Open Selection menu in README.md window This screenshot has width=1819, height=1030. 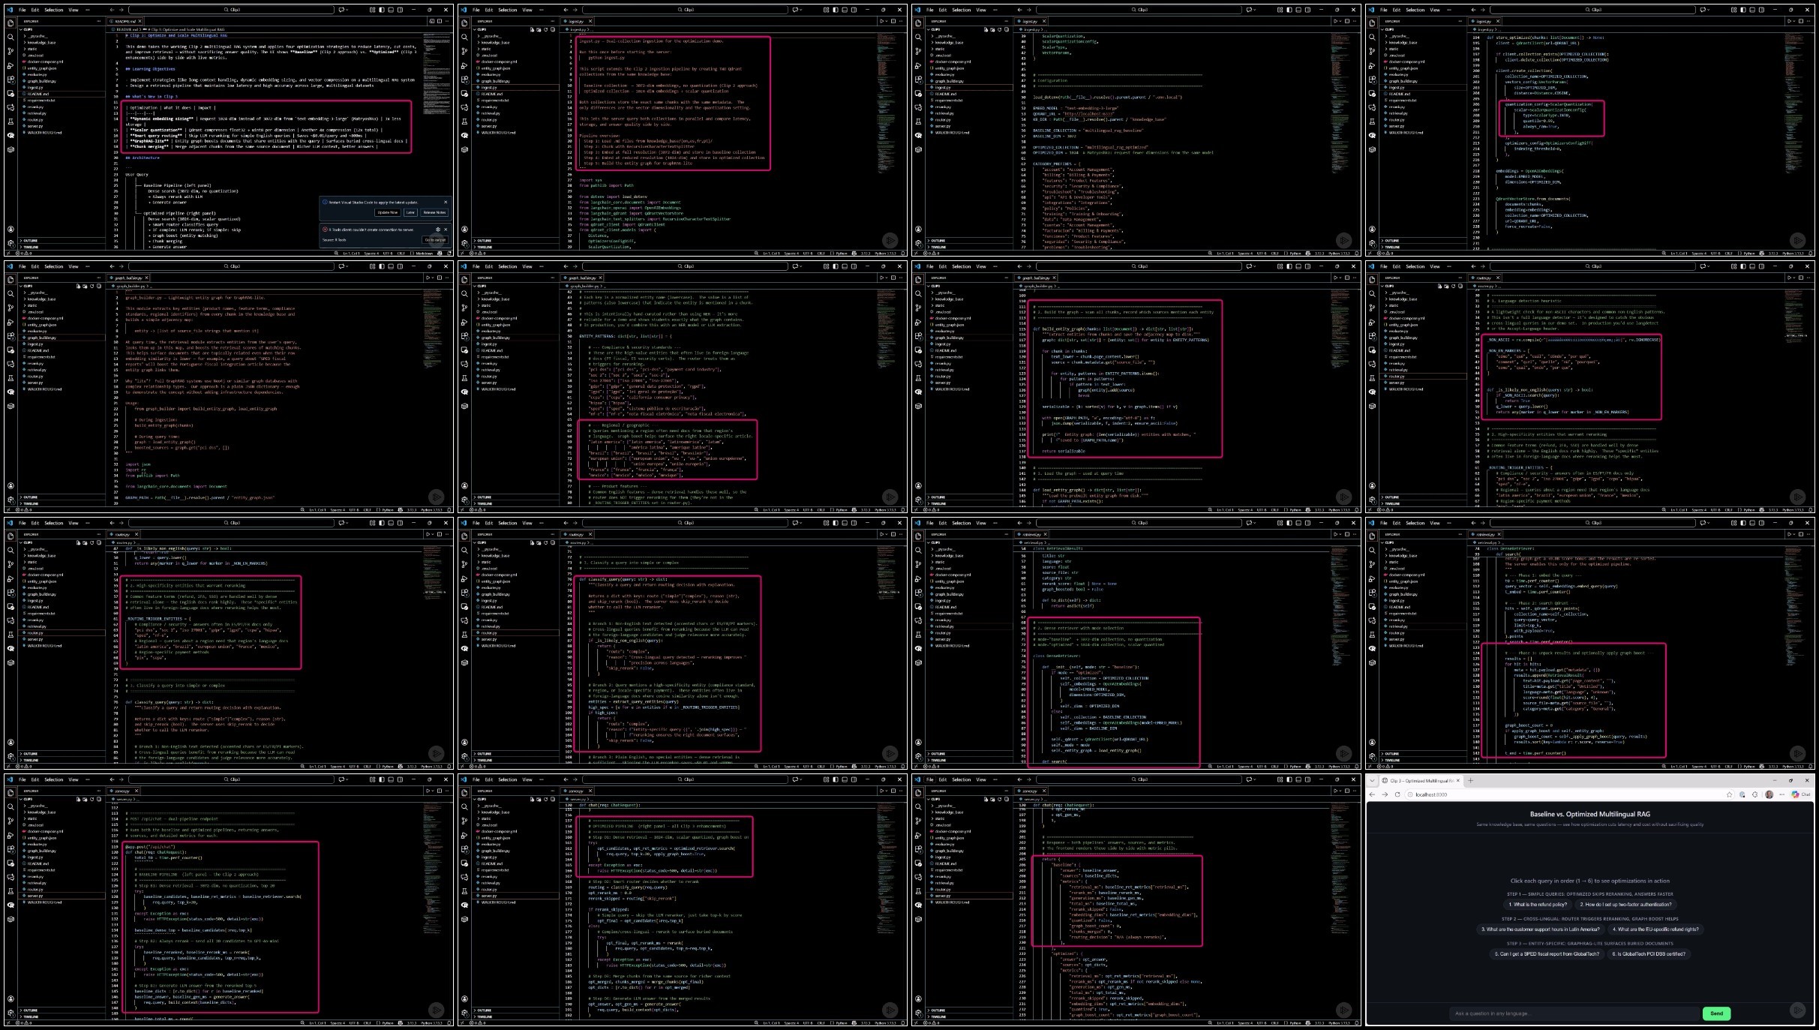pos(54,10)
